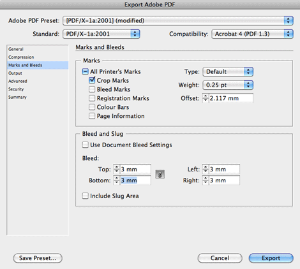Toggle the All Printer's Marks checkbox

pos(85,71)
